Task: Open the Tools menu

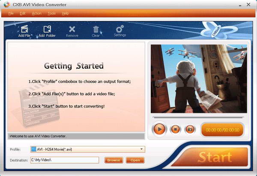Action: (52, 13)
